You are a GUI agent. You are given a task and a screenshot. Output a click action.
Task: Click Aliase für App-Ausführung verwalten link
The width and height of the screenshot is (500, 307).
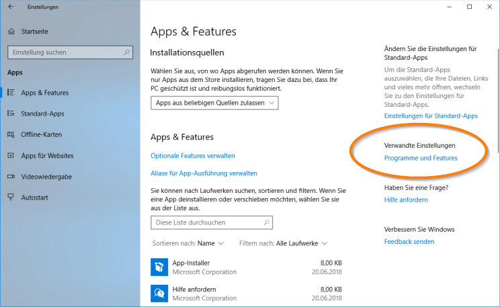[204, 173]
